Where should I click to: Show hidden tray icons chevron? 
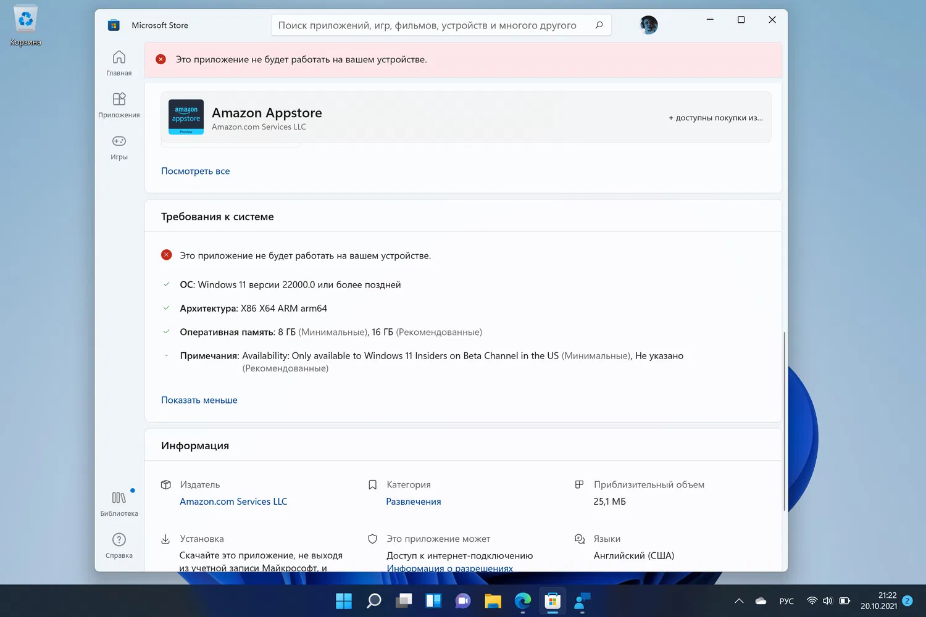tap(739, 601)
